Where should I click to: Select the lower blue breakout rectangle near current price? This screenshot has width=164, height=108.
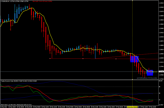click(x=150, y=73)
